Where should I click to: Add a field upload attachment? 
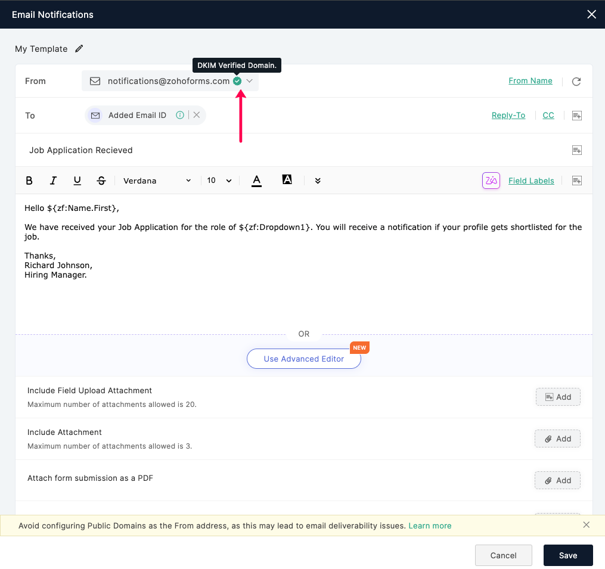pyautogui.click(x=558, y=397)
